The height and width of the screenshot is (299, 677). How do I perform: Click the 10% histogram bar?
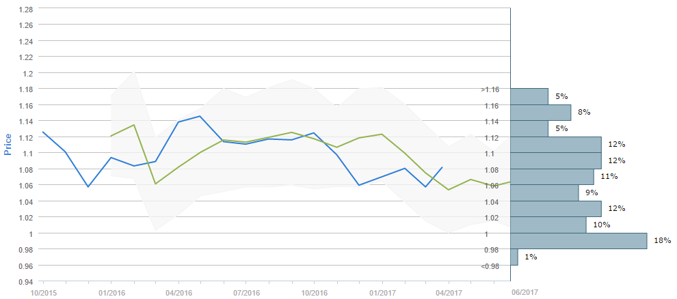[548, 225]
